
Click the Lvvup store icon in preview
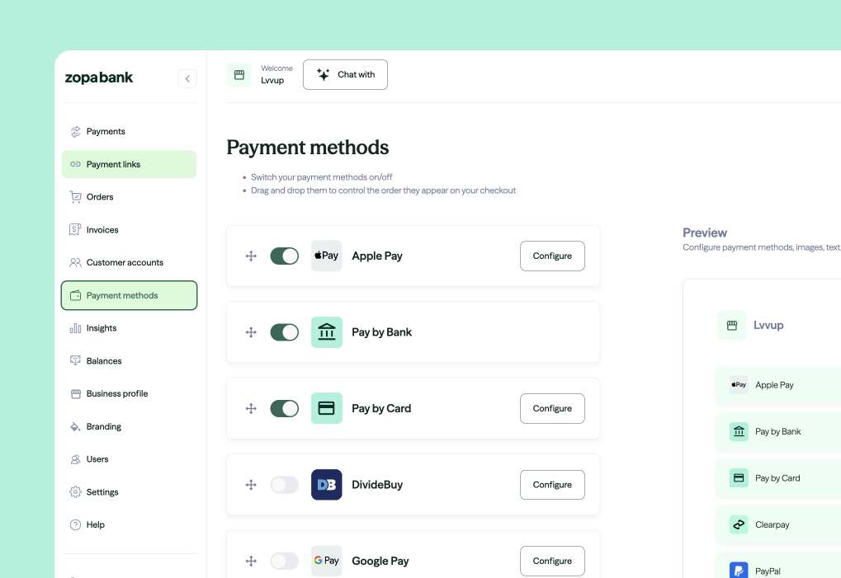pos(731,325)
